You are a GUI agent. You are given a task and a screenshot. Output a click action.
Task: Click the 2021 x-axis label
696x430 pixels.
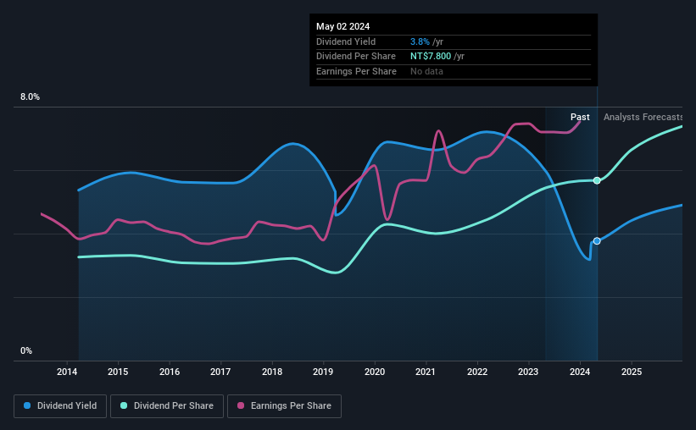[426, 372]
